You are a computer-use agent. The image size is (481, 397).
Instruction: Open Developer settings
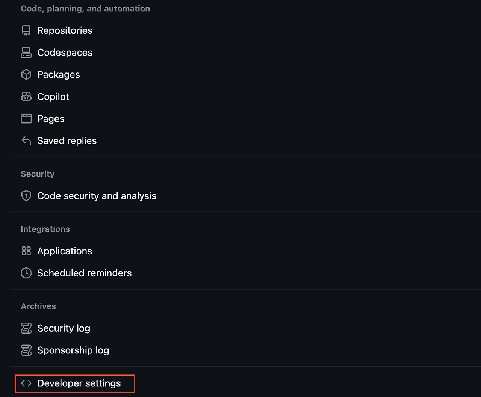point(79,383)
